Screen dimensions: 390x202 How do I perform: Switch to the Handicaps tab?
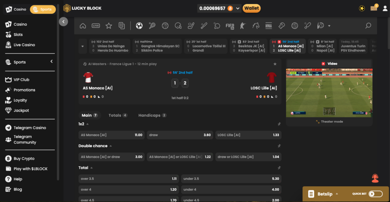pos(152,115)
